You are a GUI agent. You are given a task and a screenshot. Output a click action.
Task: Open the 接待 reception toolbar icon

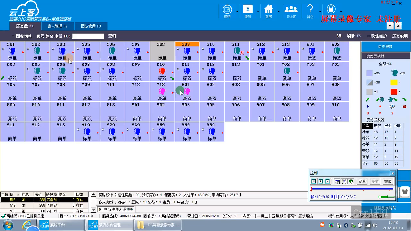tap(227, 11)
